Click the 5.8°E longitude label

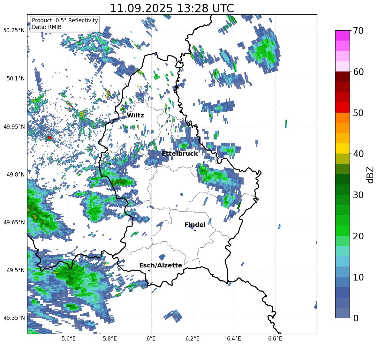(110, 339)
